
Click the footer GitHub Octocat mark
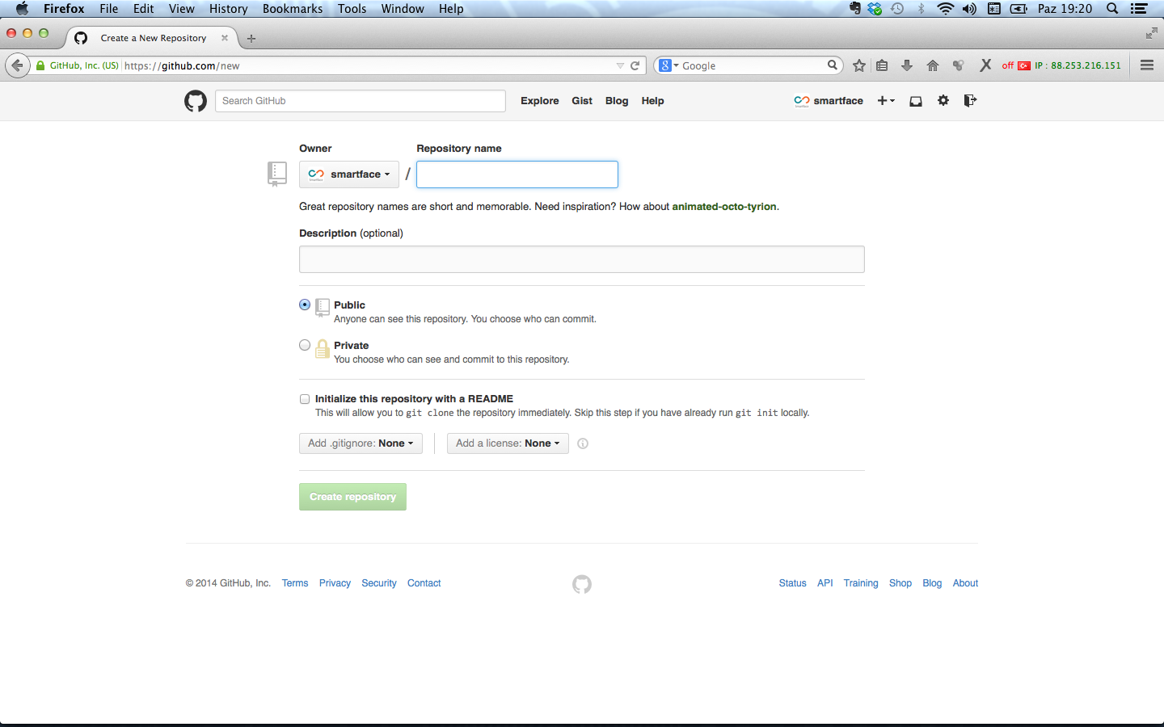582,584
